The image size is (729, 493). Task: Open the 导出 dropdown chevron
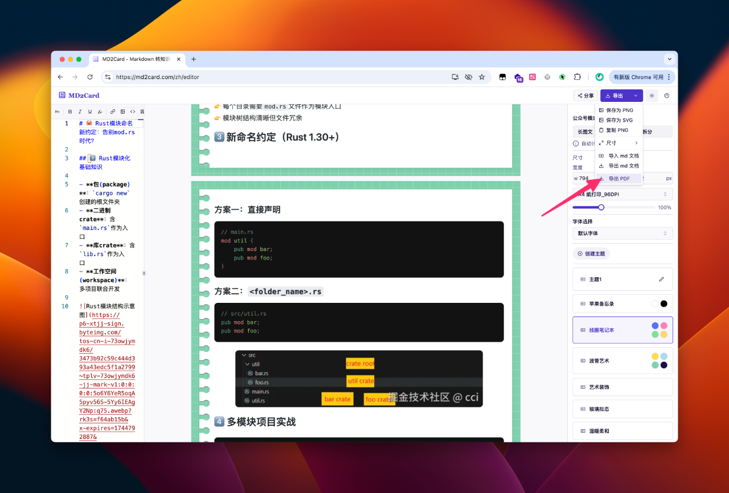[636, 96]
